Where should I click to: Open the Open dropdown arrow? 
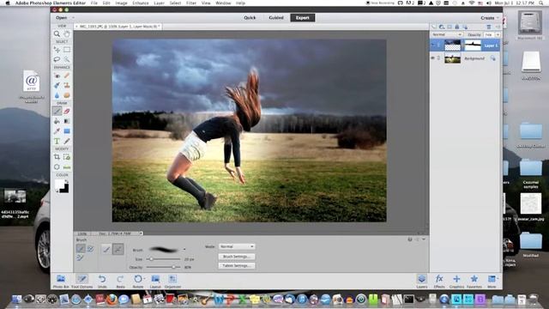click(73, 17)
